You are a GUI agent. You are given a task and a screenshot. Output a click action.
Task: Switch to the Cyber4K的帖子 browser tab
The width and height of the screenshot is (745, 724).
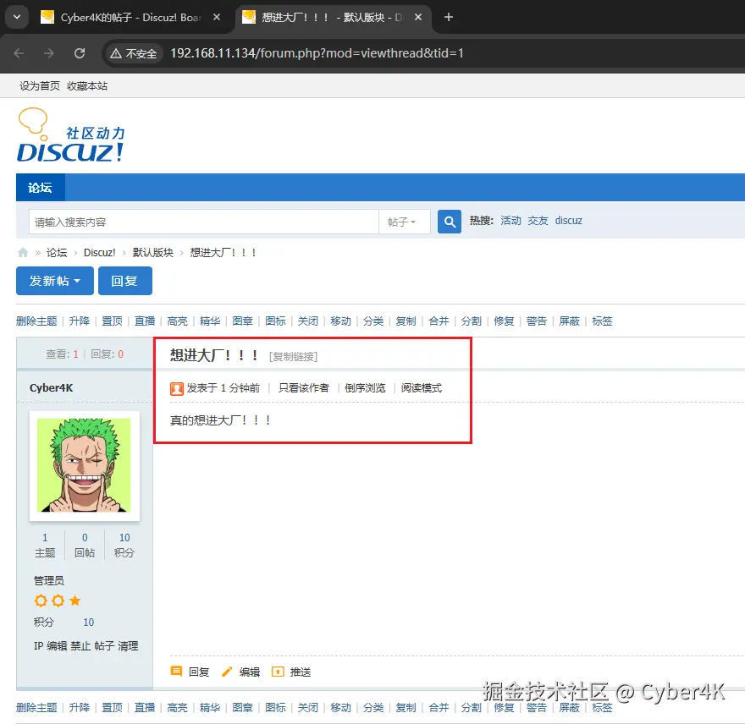(127, 16)
